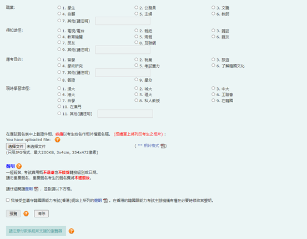Tick the checkbox to accept the declaration

(x=8, y=200)
